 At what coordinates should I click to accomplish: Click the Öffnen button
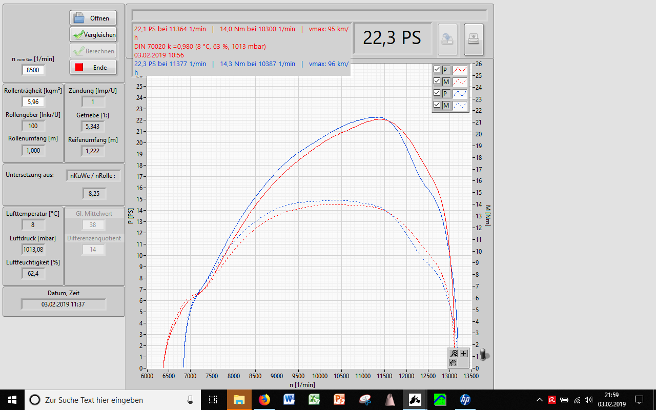tap(93, 18)
